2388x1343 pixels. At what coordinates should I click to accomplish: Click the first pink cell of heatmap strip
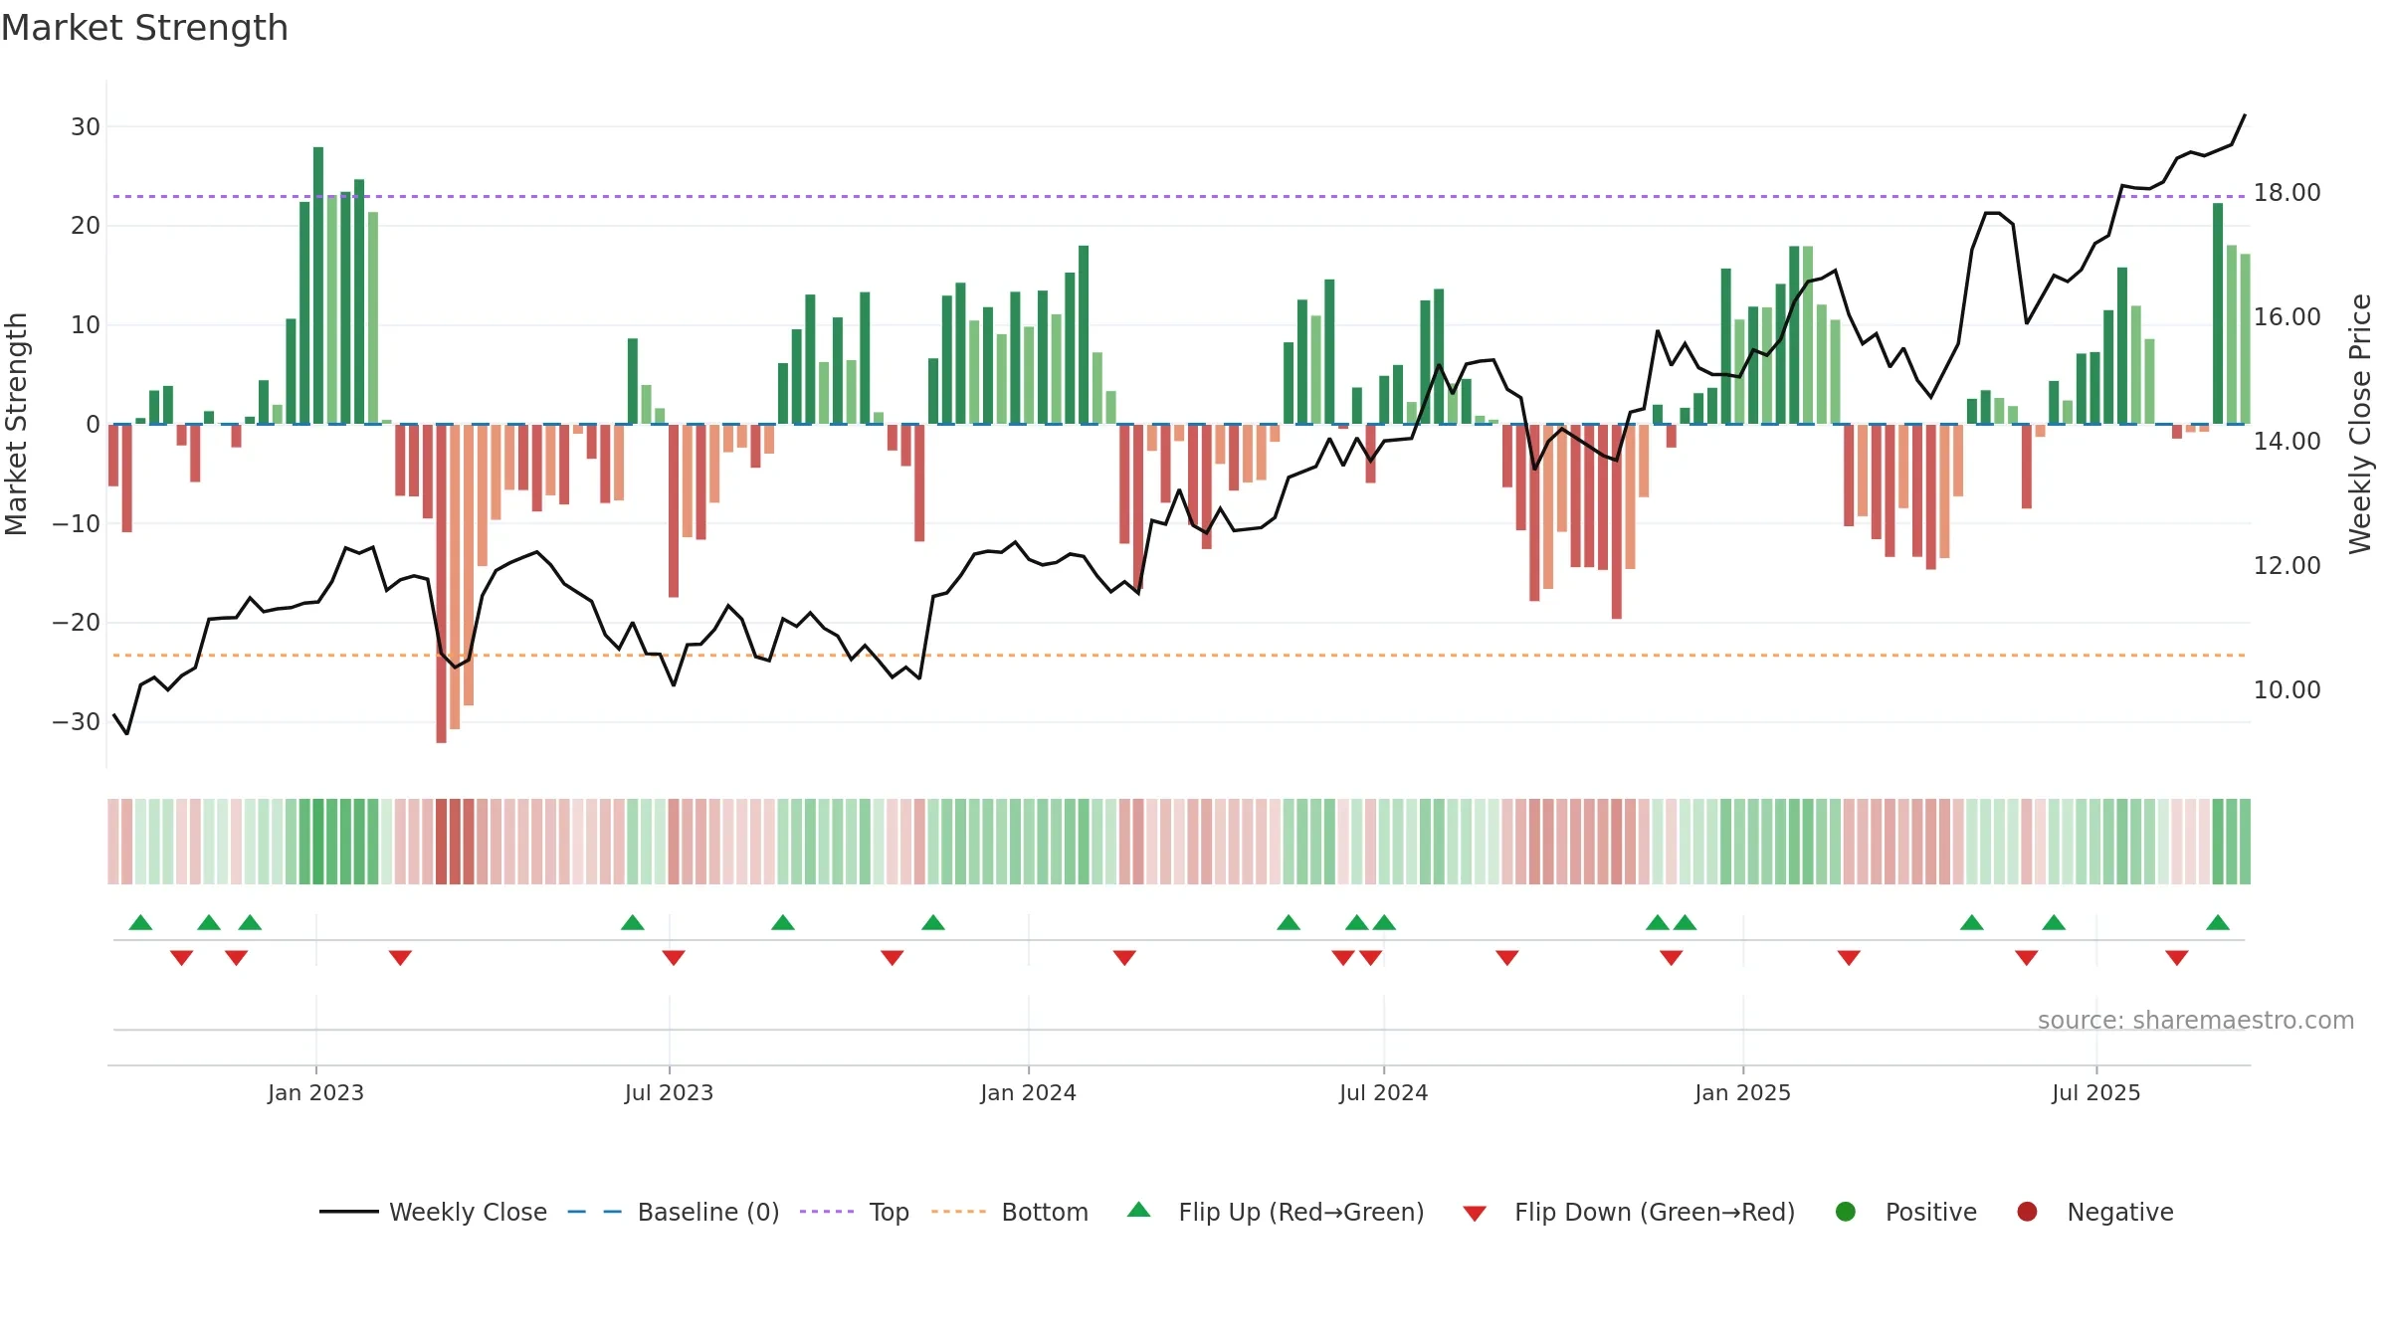click(x=113, y=842)
